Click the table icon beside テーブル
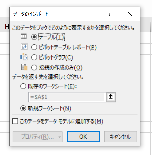The image size is (152, 155). (x=24, y=36)
